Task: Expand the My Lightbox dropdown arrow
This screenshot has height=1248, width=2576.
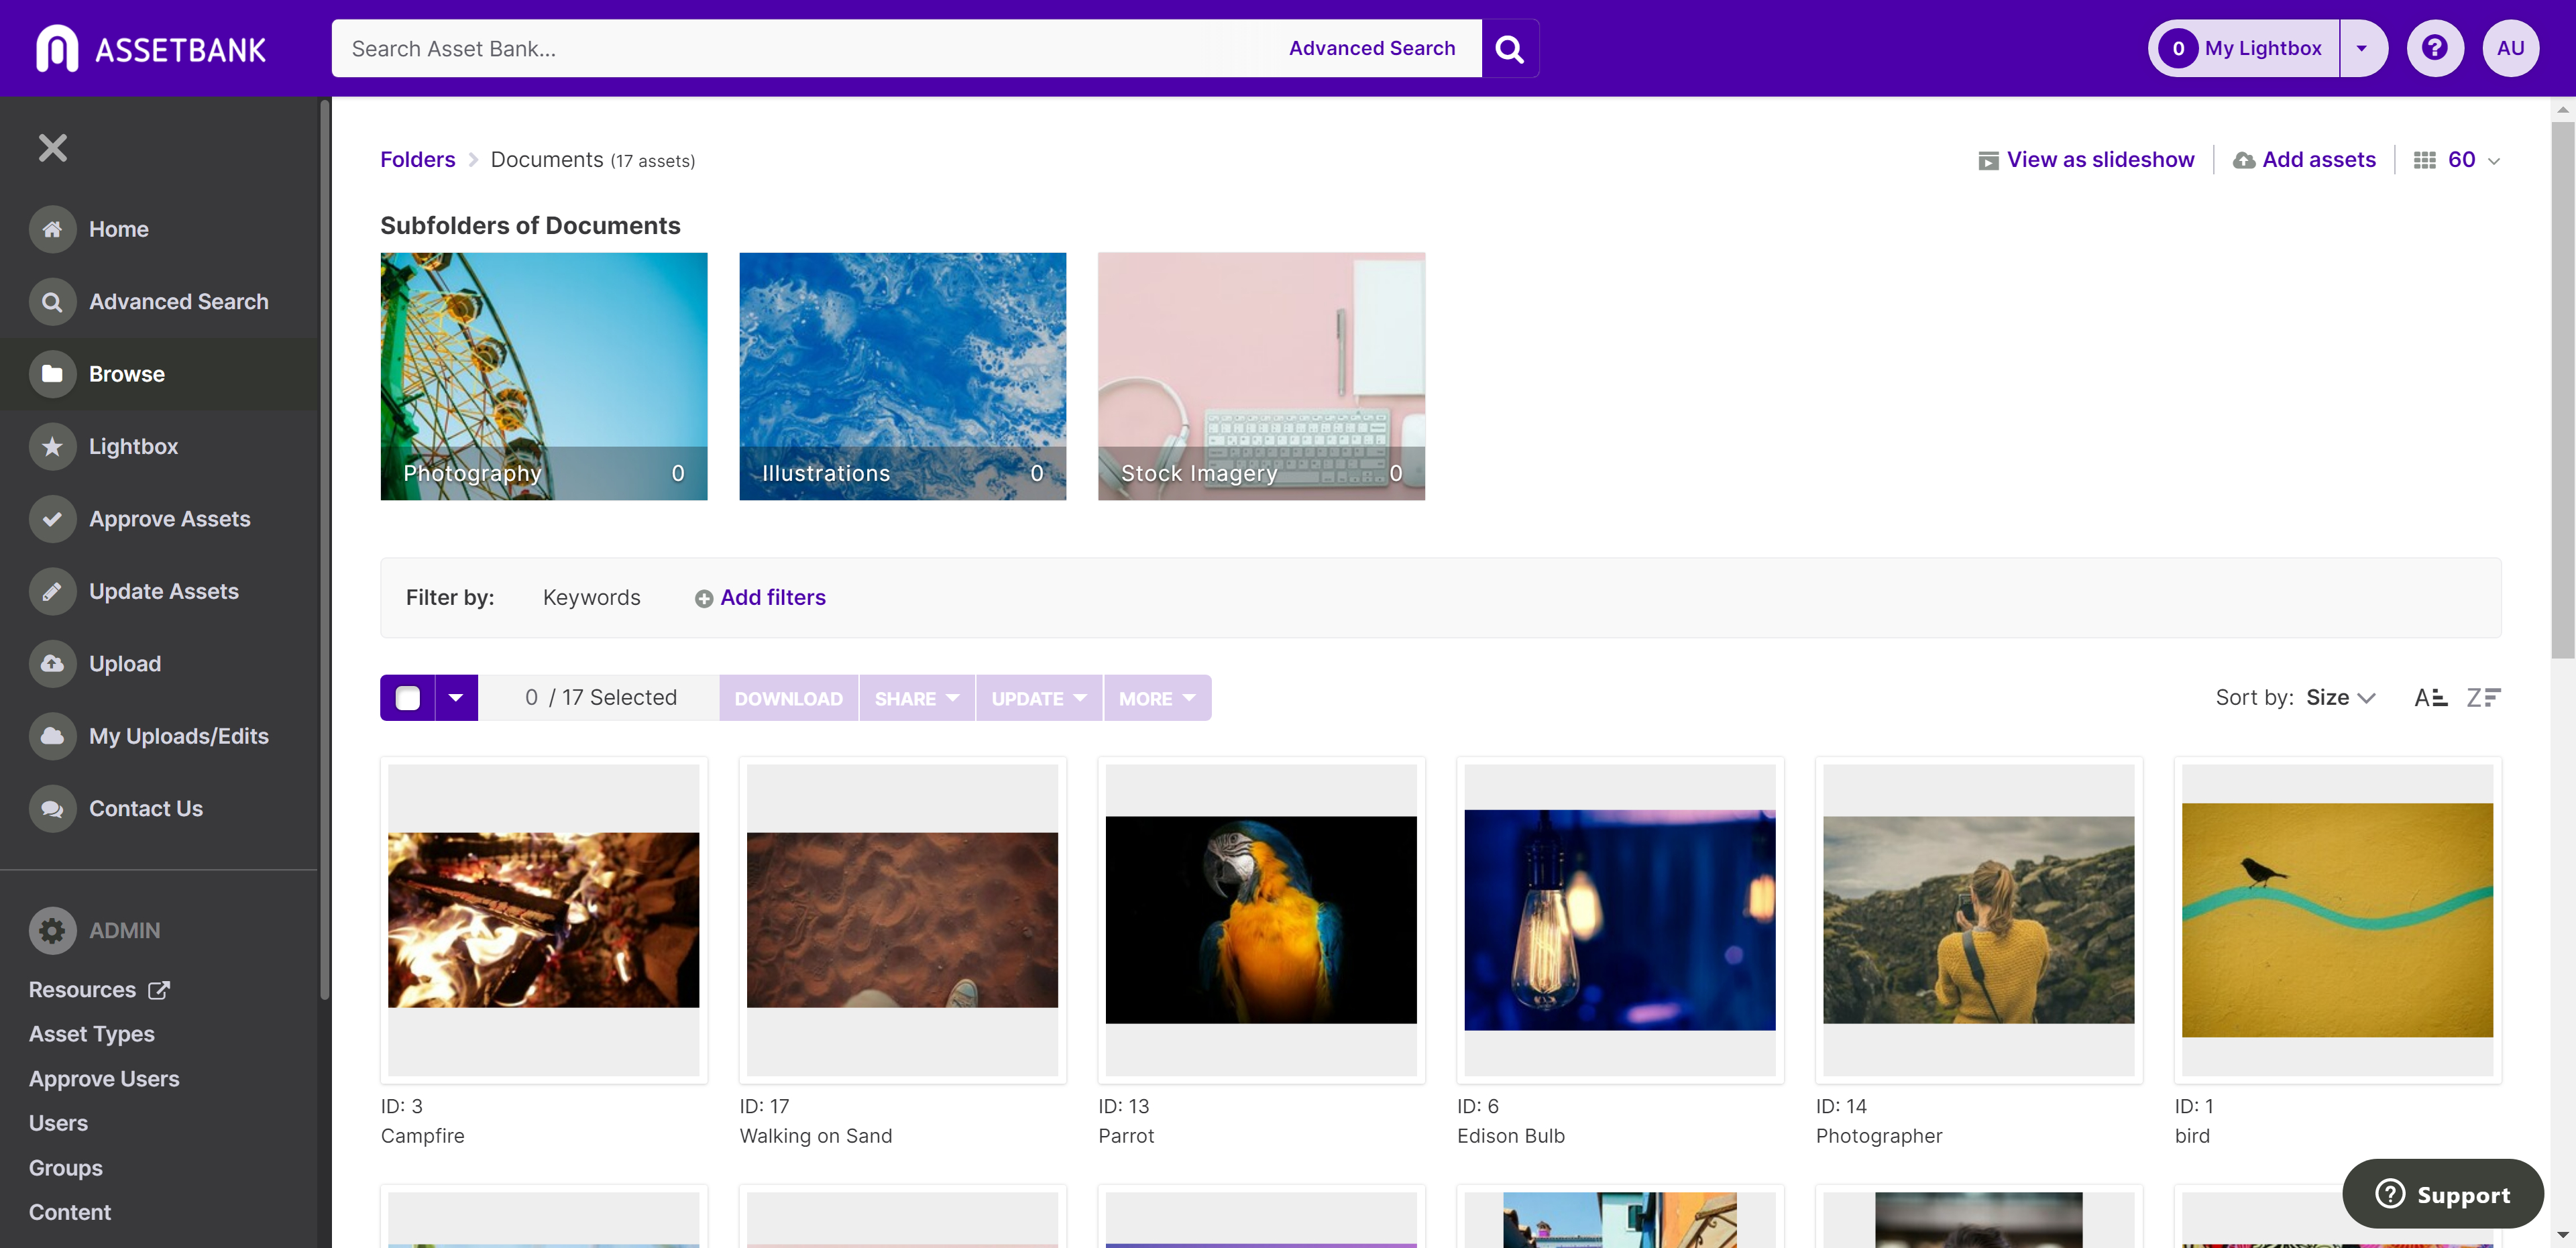Action: 2362,48
